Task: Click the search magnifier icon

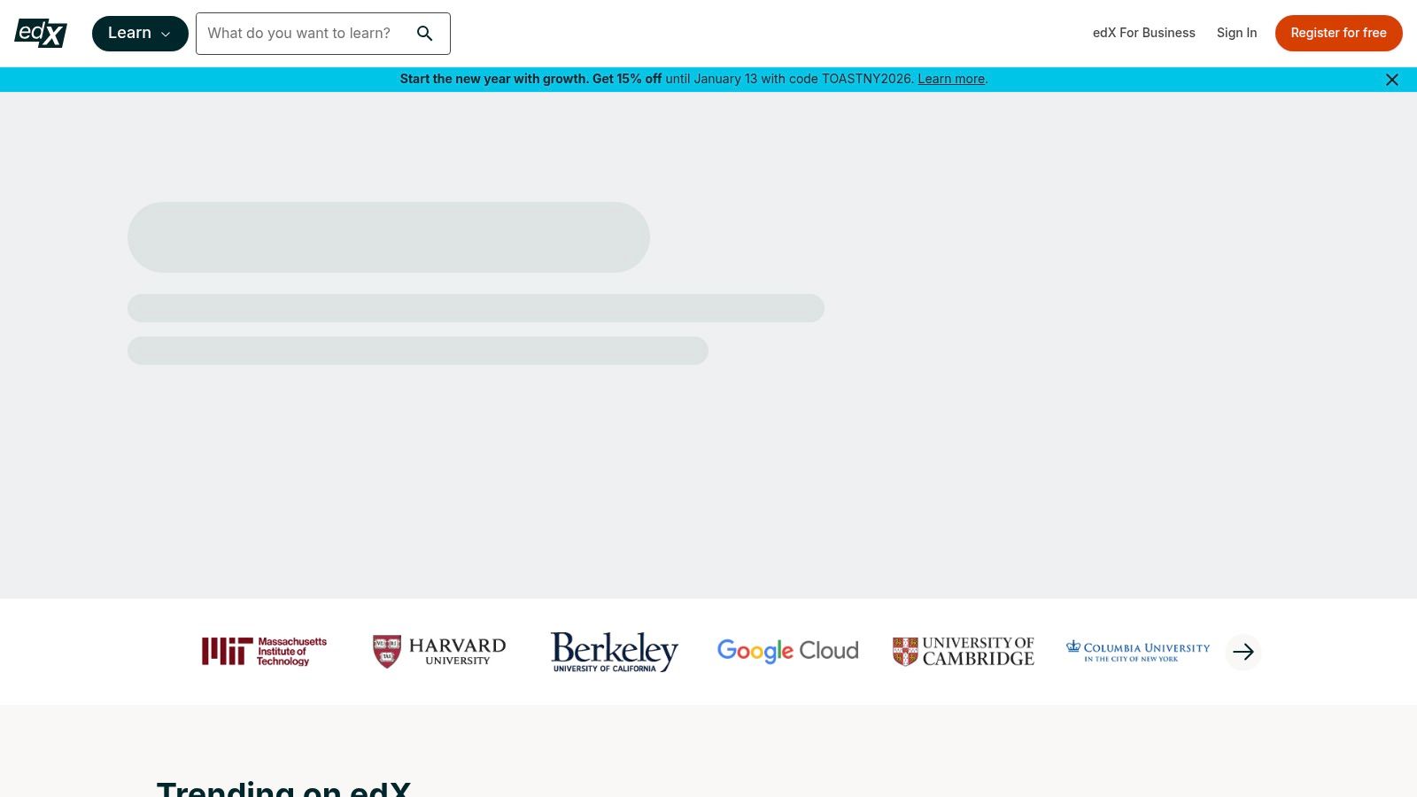Action: (x=425, y=33)
